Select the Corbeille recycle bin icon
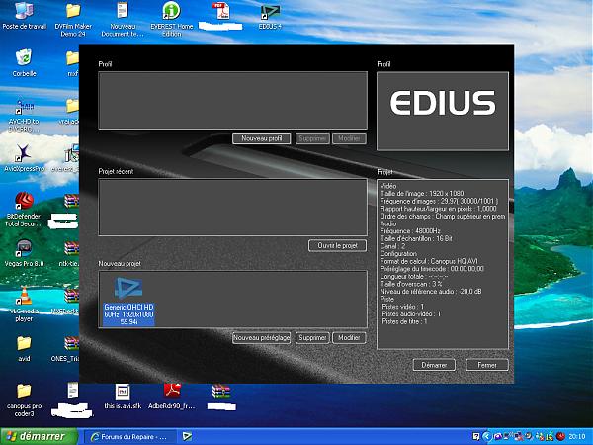This screenshot has width=593, height=445. pos(24,63)
